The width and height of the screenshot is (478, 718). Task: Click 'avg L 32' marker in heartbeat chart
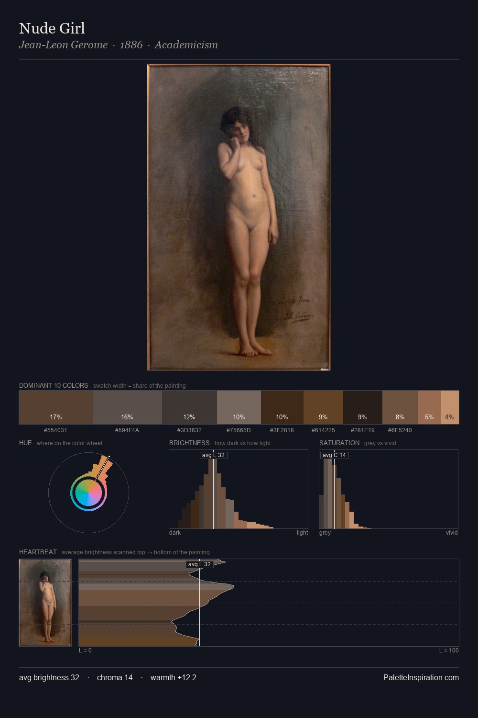pos(199,564)
